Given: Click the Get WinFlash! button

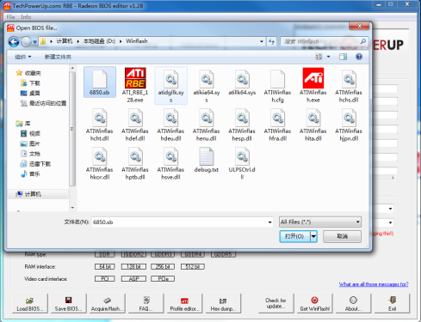Looking at the screenshot, I should [315, 303].
